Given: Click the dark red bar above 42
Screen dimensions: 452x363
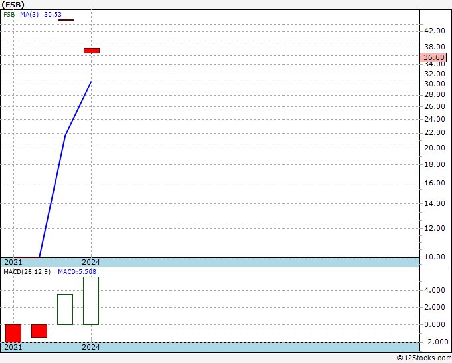Looking at the screenshot, I should point(66,20).
